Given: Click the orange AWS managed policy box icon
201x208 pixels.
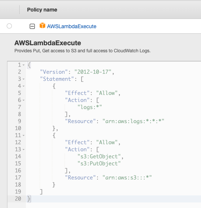Looking at the screenshot, I should pos(42,26).
